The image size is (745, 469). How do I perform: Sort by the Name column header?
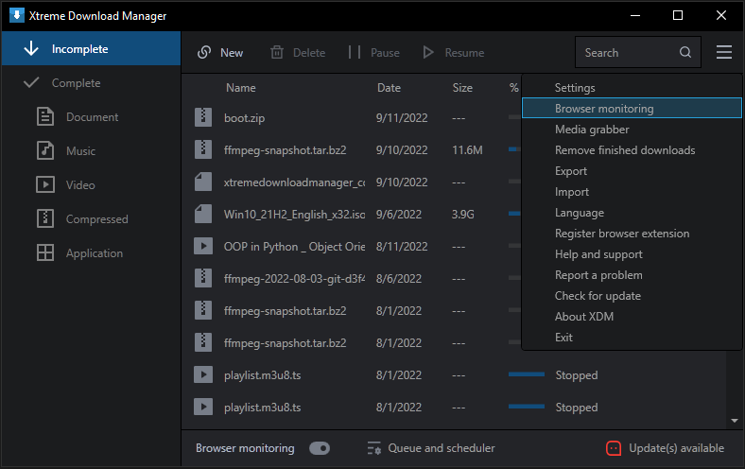click(x=241, y=87)
